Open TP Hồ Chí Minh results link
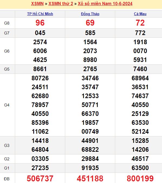 coord(40,14)
